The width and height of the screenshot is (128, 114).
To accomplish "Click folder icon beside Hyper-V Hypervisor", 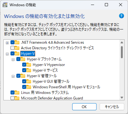I will pos(29,65).
